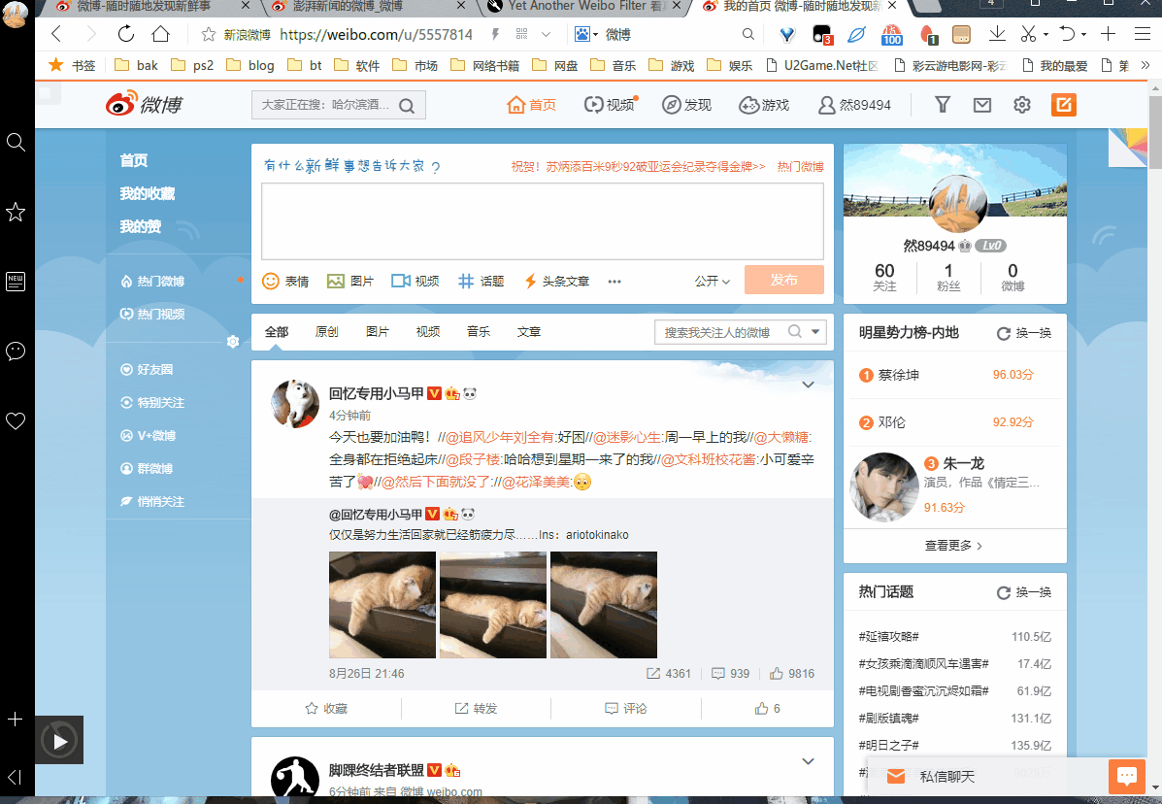Open 发现 discover with the compass icon
1162x804 pixels.
click(686, 104)
